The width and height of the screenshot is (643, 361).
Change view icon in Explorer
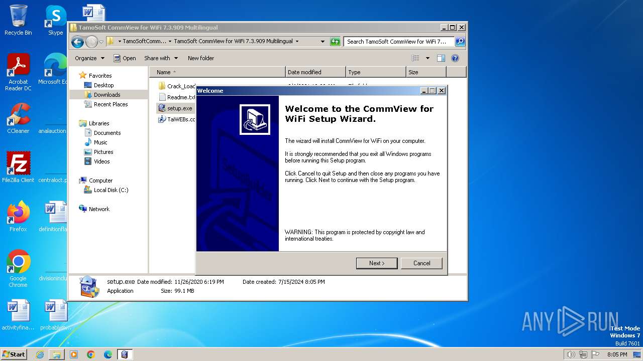coord(415,58)
